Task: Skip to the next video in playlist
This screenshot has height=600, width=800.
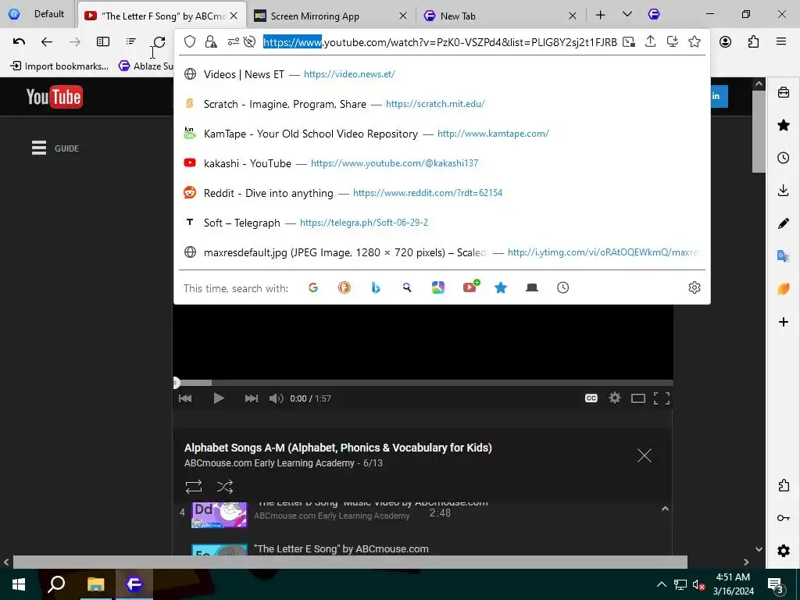Action: pyautogui.click(x=251, y=398)
